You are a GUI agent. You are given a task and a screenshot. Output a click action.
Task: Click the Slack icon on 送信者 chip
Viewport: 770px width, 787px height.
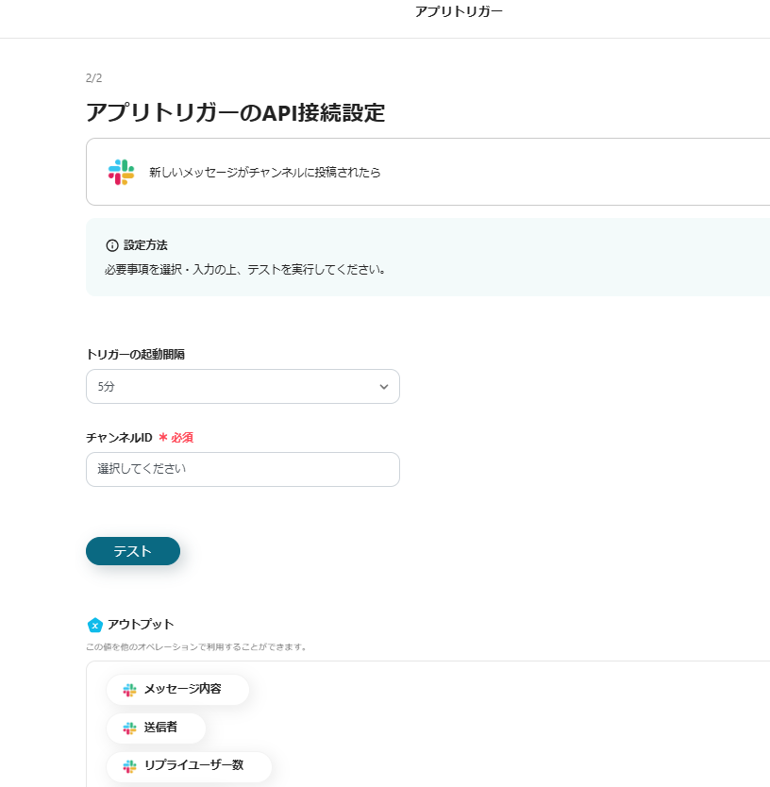click(x=129, y=728)
